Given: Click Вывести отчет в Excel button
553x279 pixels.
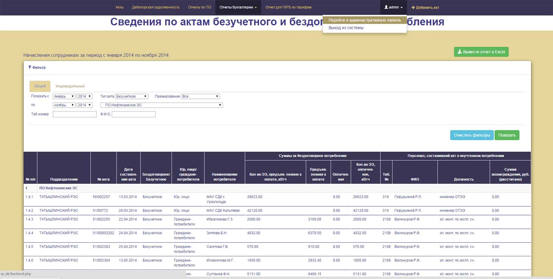Looking at the screenshot, I should 481,52.
